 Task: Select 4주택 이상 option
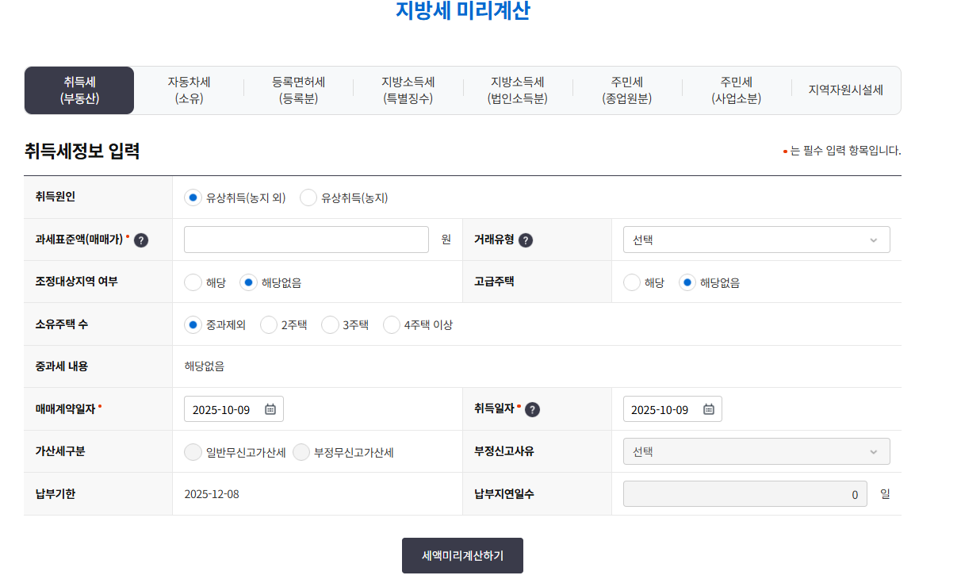(x=392, y=324)
